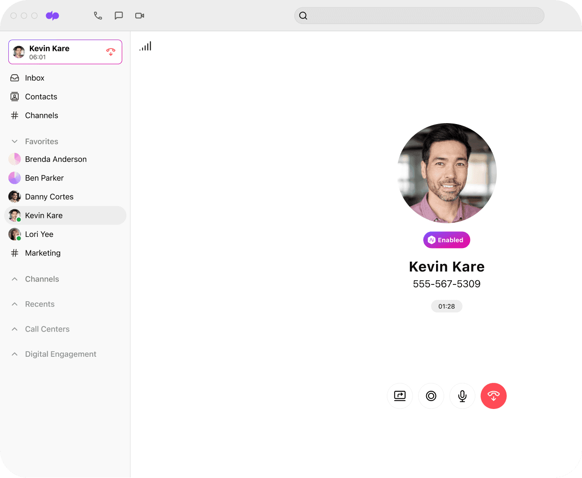Toggle call recording
582x478 pixels.
431,395
